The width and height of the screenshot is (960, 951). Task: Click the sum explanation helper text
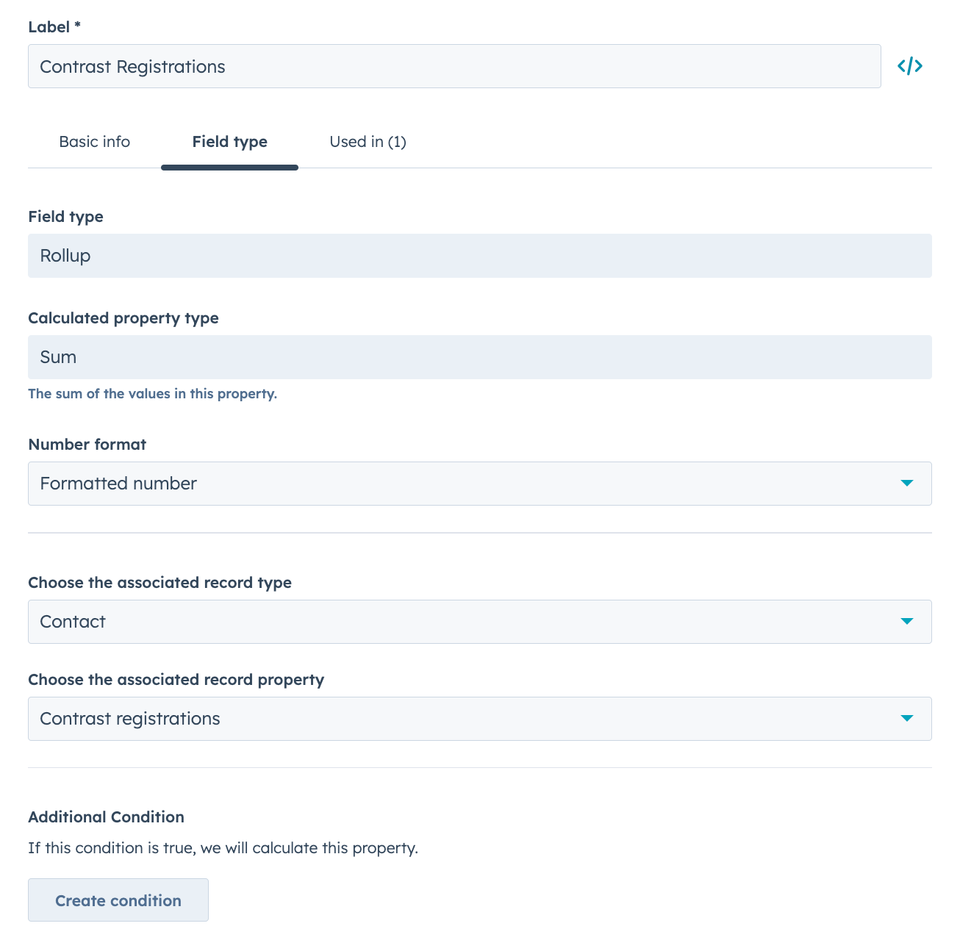pos(152,394)
